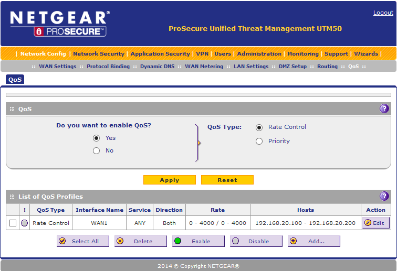Click the WAN1 interface cell
Screen dimensions: 397x271
99,223
